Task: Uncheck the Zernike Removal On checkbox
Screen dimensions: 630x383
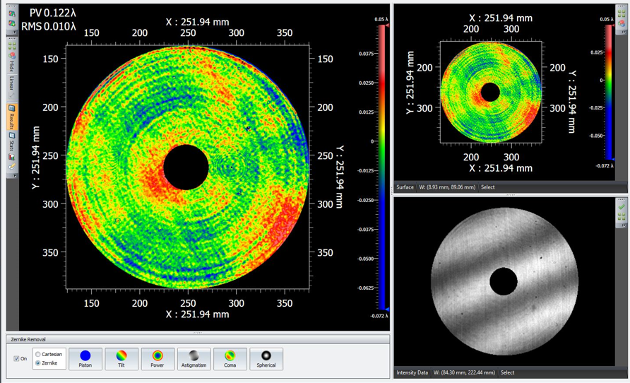Action: tap(17, 358)
